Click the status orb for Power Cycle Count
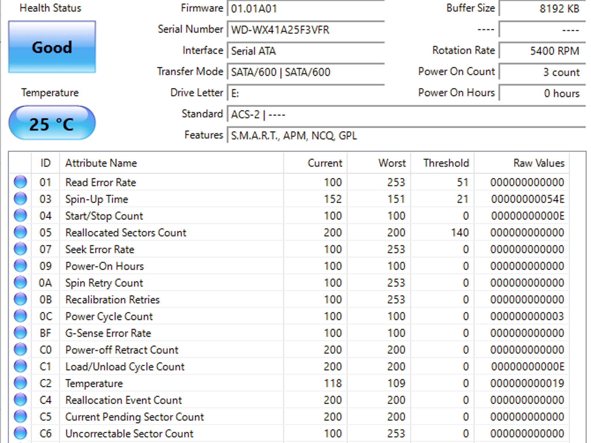 (20, 316)
